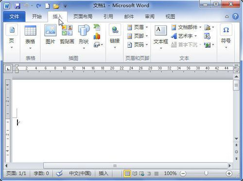Insert a picture with 图片 icon
Image resolution: width=243 pixels, height=181 pixels.
click(51, 35)
